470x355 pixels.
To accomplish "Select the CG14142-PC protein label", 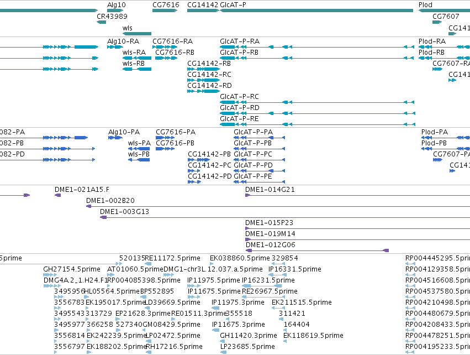I will click(209, 165).
